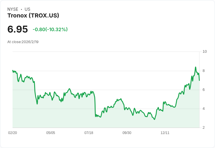Open the Tronox (TROX.US) title
The image size is (215, 148).
[33, 16]
